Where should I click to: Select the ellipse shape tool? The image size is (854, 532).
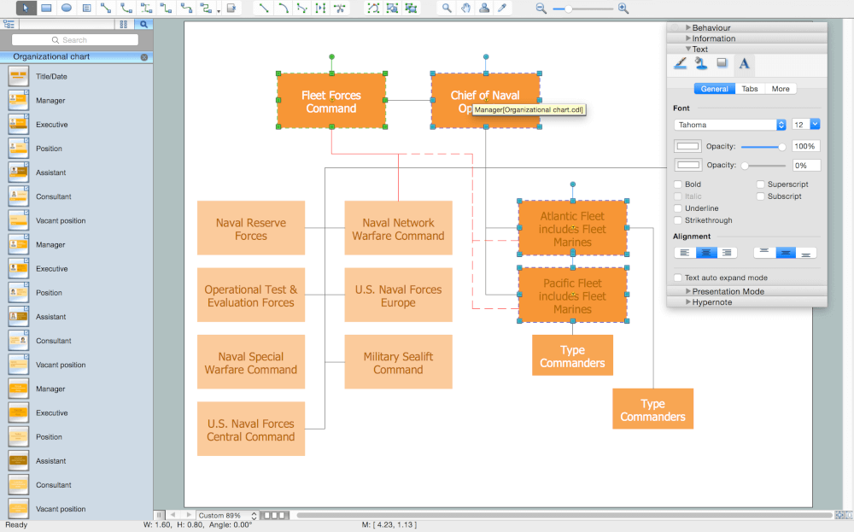click(x=67, y=8)
